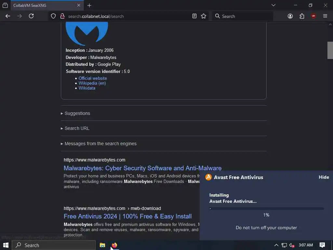This screenshot has width=333, height=250.
Task: Click the taskbar Search box
Action: [54, 245]
